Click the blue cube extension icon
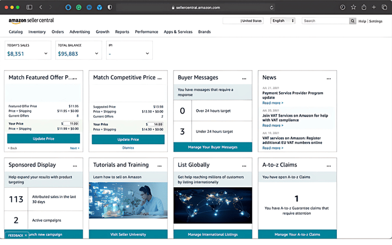 100,7
